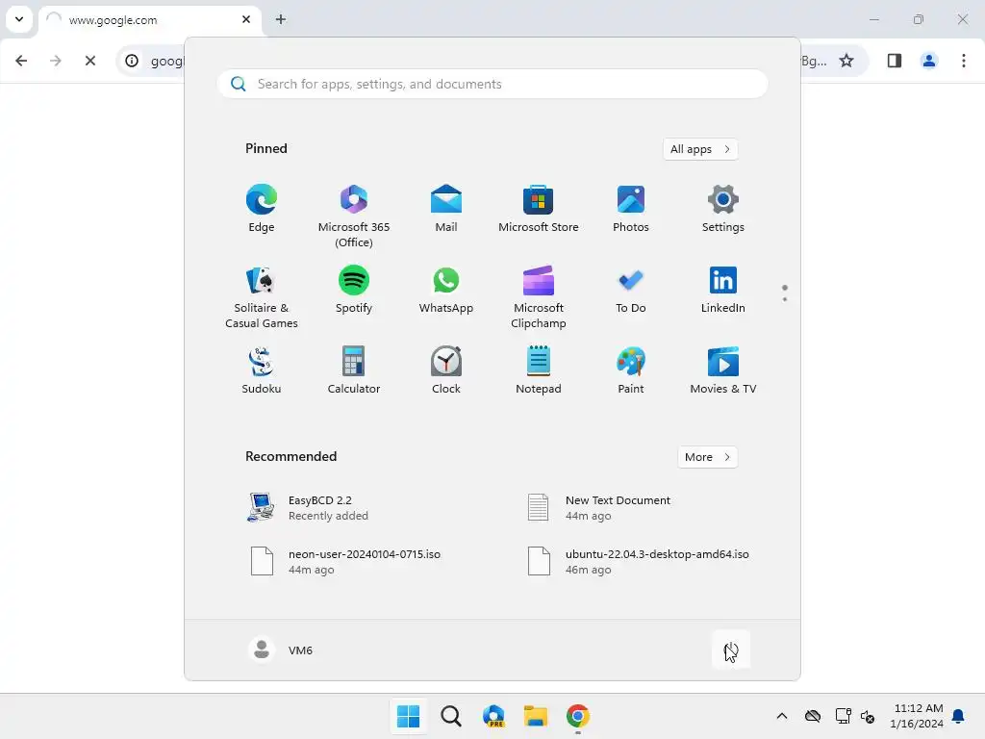The image size is (985, 739).
Task: Open the notifications bell
Action: point(959,716)
